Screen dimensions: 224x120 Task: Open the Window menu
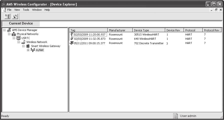pyautogui.click(x=37, y=10)
